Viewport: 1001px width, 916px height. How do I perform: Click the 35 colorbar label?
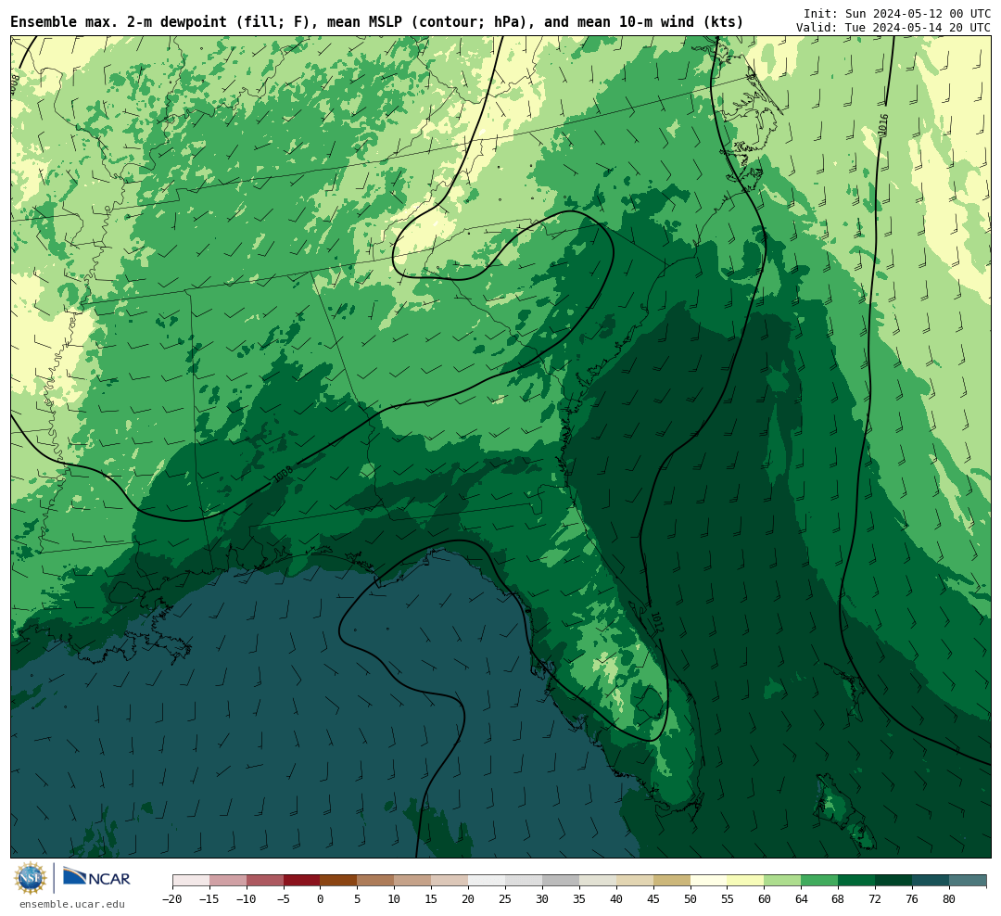pyautogui.click(x=579, y=899)
